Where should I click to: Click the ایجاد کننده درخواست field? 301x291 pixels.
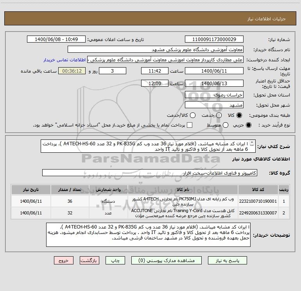[165, 60]
